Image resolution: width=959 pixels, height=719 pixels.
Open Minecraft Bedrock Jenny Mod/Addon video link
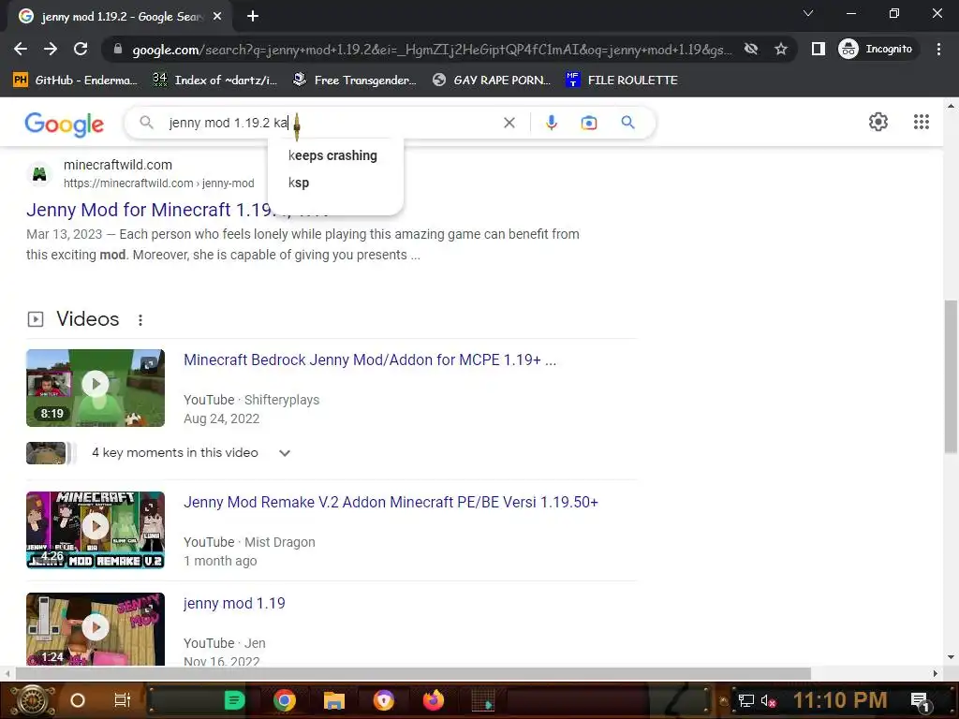pos(370,360)
